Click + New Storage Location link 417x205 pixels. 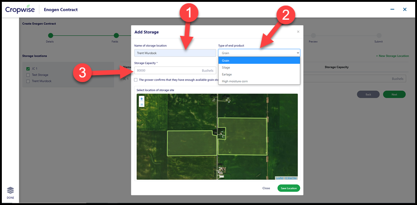[392, 56]
